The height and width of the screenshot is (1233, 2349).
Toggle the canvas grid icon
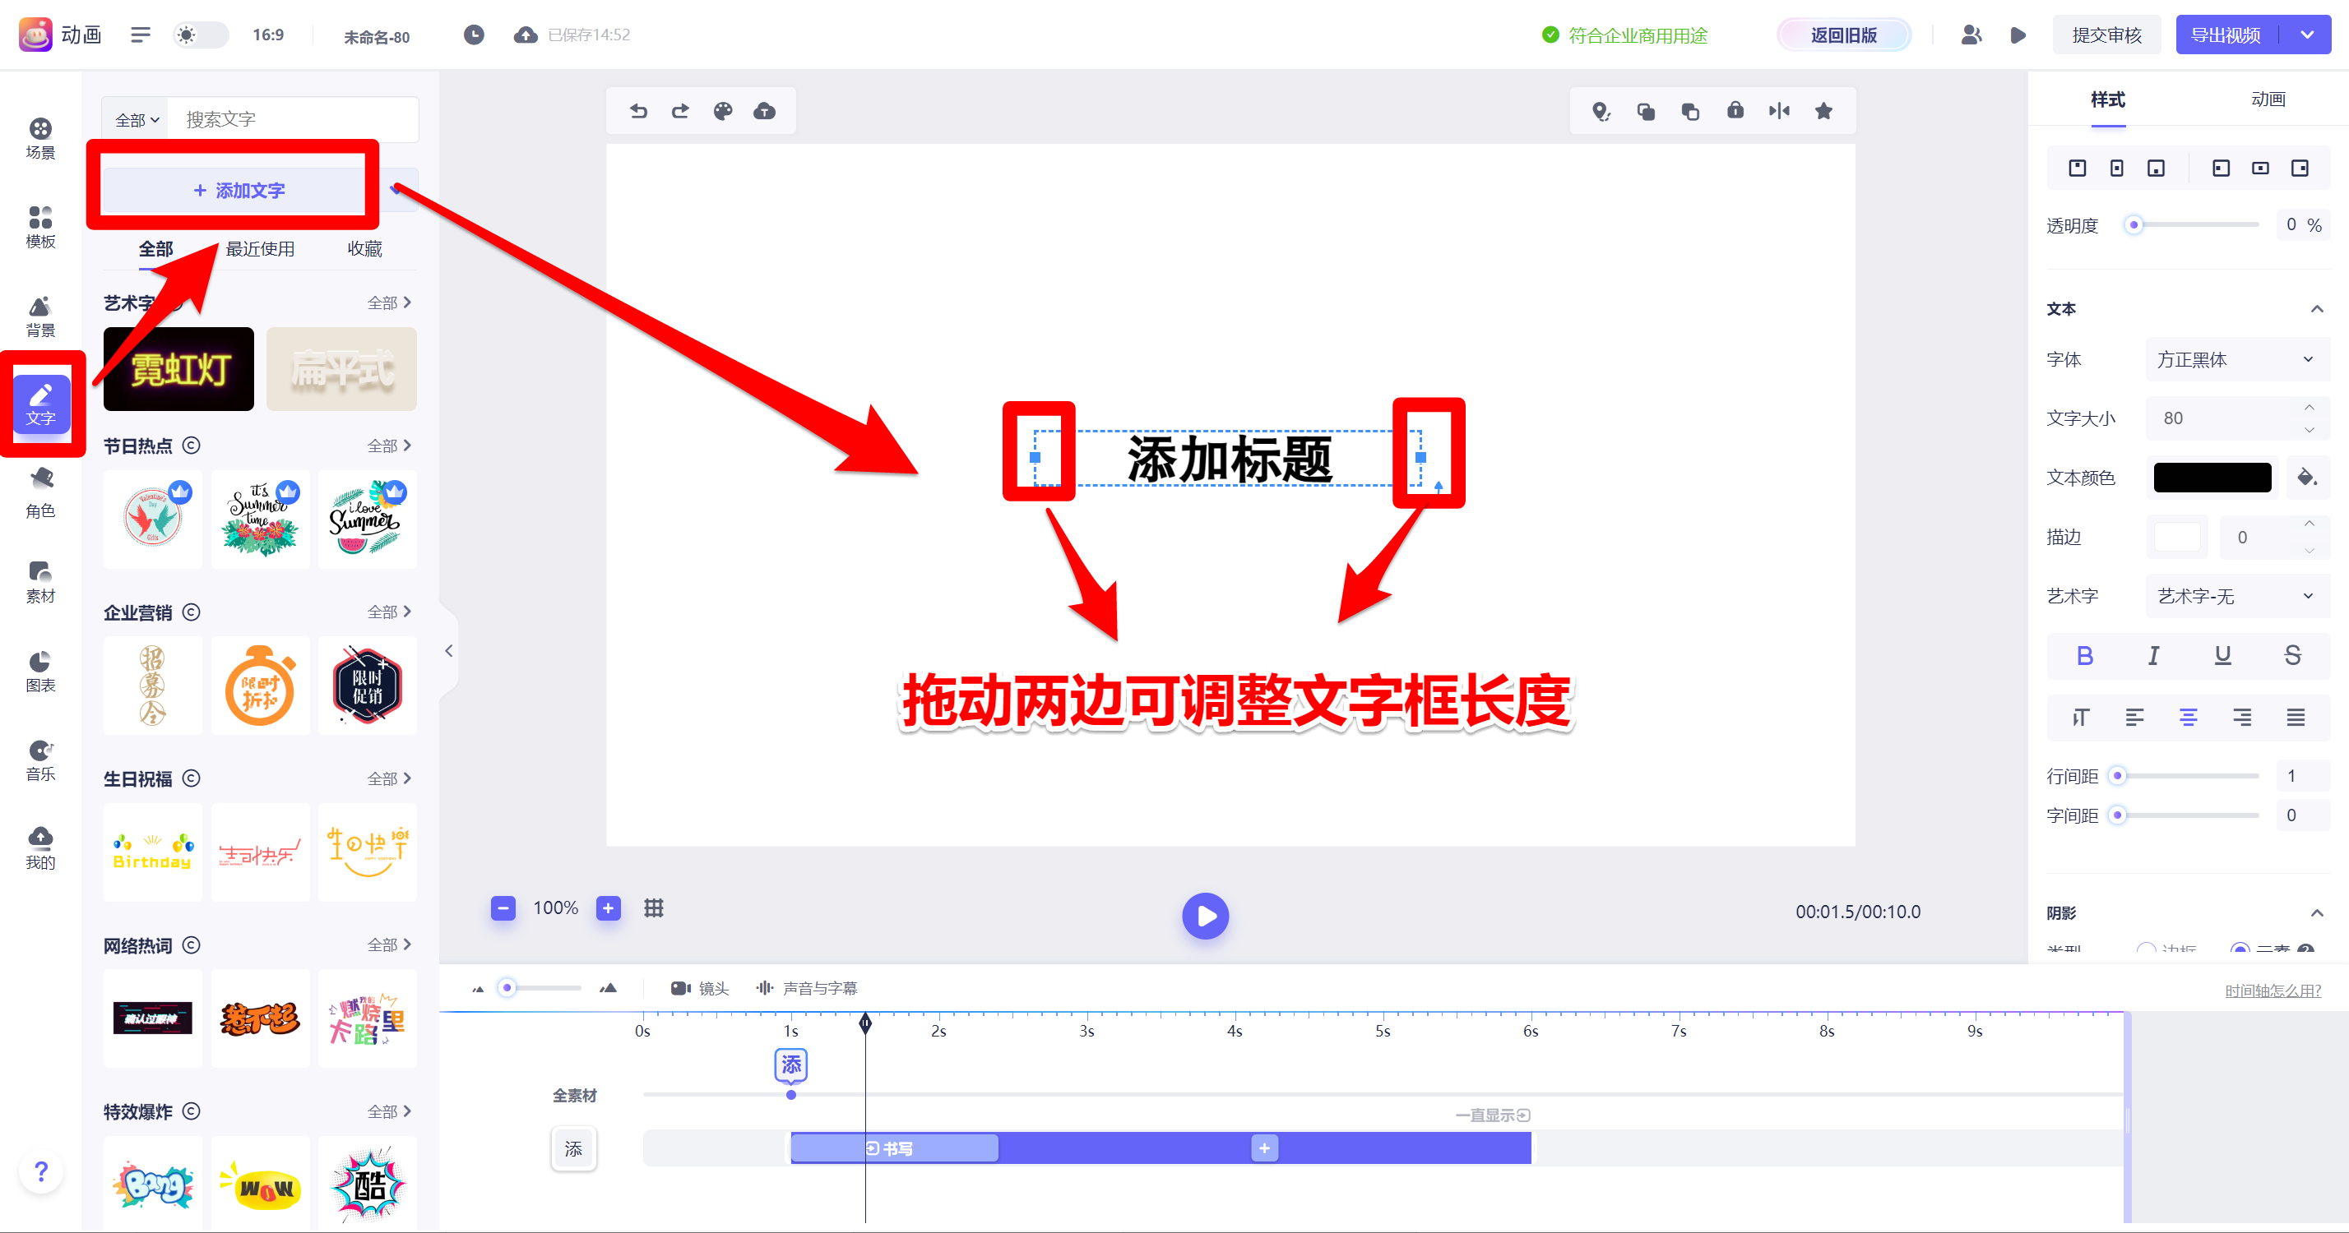pos(654,907)
